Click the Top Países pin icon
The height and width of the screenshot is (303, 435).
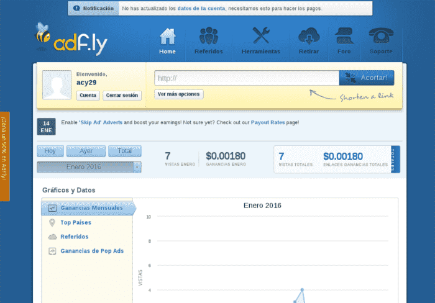tap(52, 222)
